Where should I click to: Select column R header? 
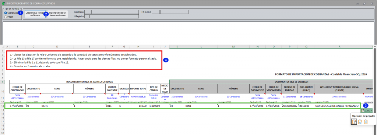339,46
